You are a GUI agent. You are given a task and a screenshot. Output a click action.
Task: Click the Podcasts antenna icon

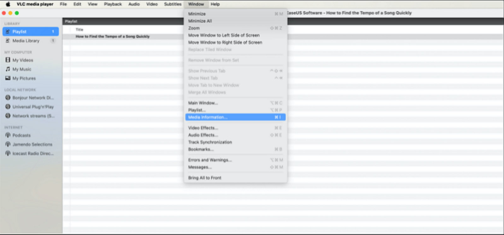pos(8,135)
